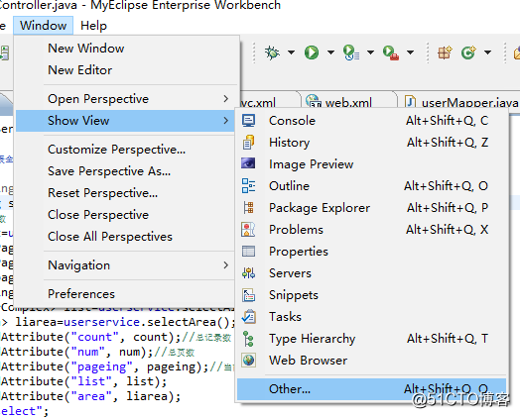Screen dimensions: 520x418
Task: Click the Problems view icon
Action: (x=248, y=230)
